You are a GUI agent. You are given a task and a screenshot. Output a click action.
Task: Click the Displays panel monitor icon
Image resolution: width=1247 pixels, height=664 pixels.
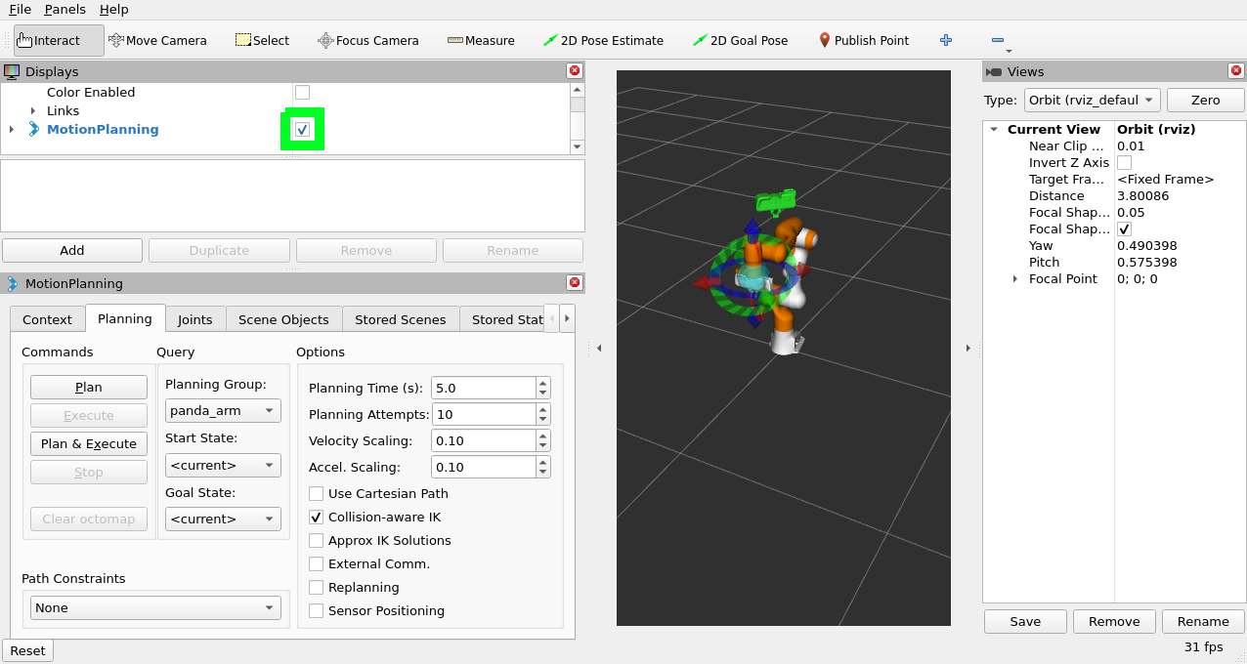pos(13,71)
